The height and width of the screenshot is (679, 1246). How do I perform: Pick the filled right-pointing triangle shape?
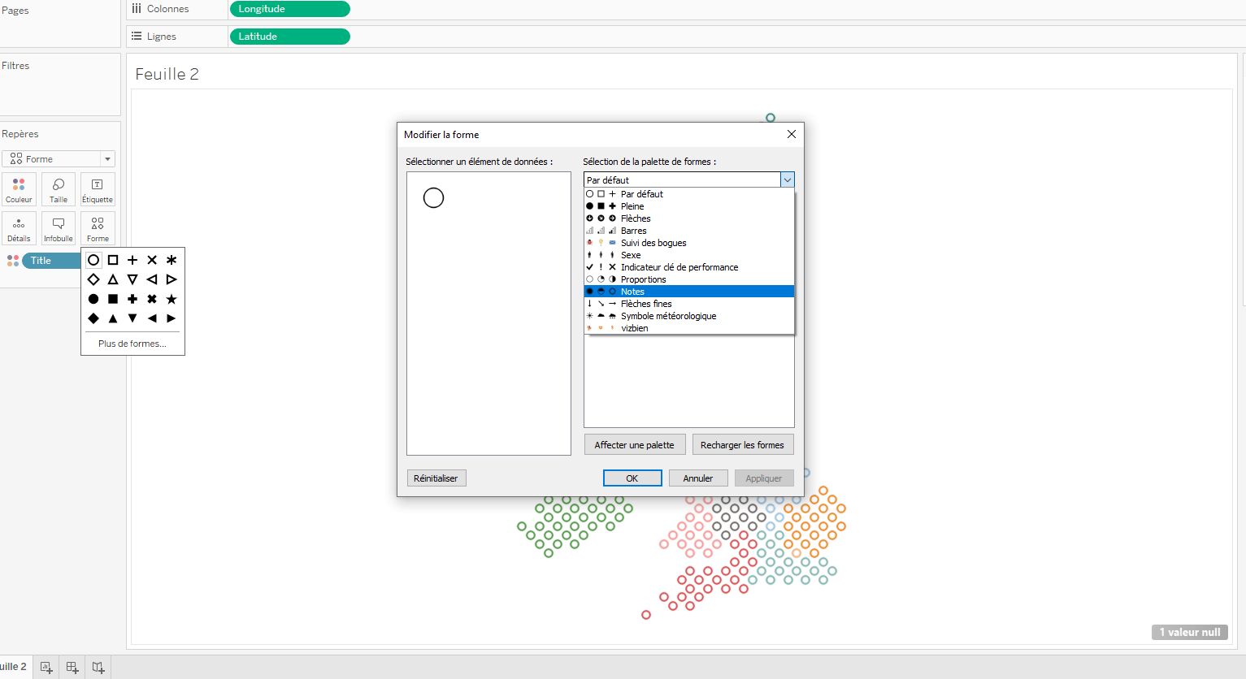point(171,318)
